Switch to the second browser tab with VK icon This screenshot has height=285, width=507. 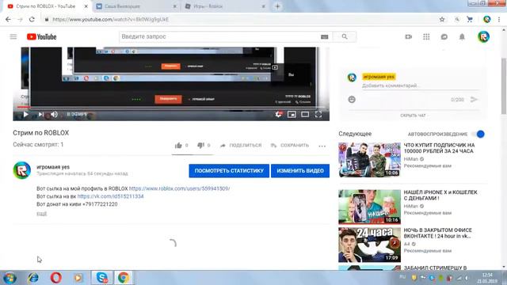135,6
